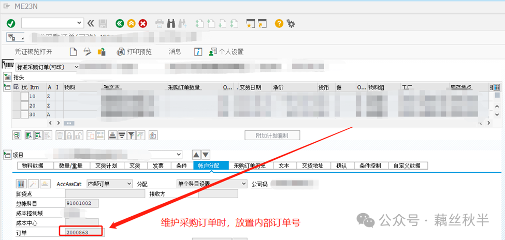Open 个人设置 personal settings
505x240 pixels.
pyautogui.click(x=226, y=52)
